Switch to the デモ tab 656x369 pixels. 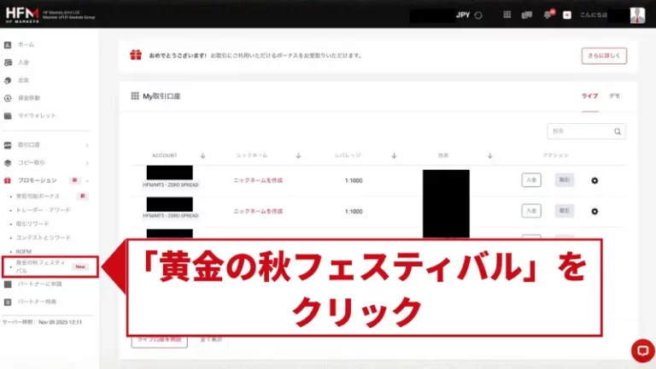tap(614, 97)
